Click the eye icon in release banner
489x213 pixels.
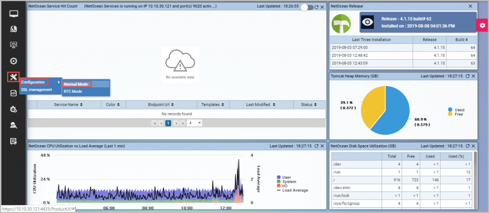coord(368,22)
